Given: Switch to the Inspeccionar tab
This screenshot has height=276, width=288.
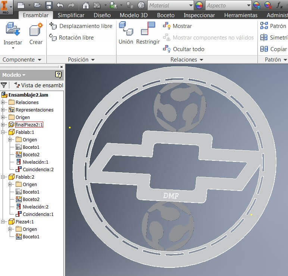Looking at the screenshot, I should [199, 15].
